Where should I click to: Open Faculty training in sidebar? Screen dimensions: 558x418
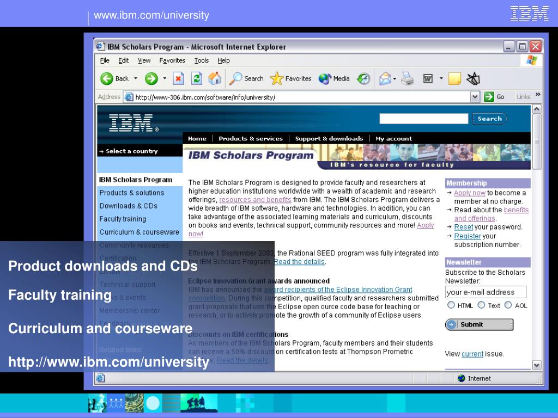point(123,219)
